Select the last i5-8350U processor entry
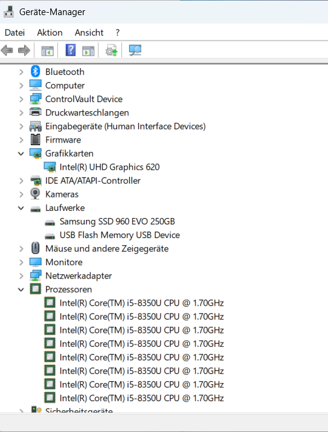328x432 pixels. coord(141,398)
